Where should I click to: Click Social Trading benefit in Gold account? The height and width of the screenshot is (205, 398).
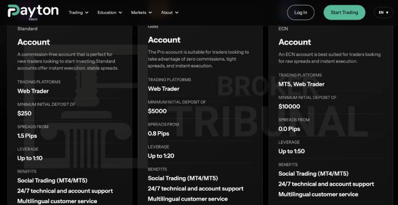pyautogui.click(x=183, y=178)
